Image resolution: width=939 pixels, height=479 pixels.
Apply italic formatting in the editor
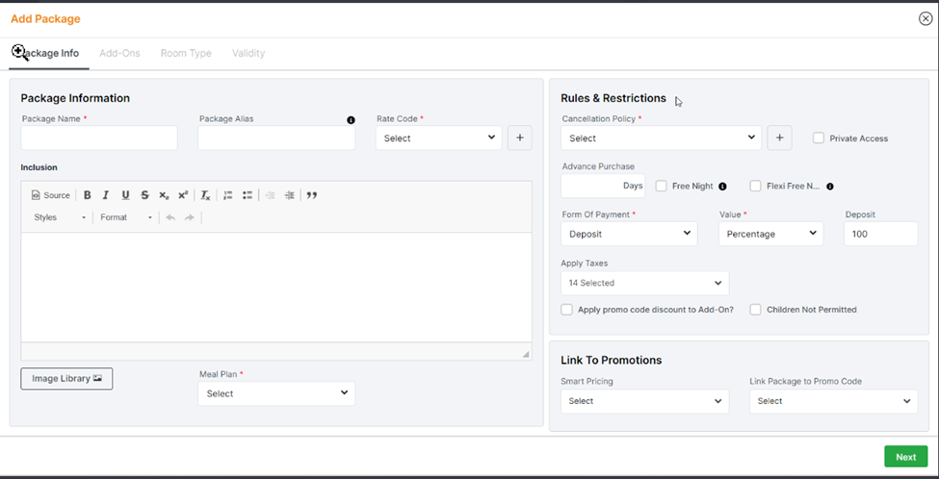coord(106,195)
